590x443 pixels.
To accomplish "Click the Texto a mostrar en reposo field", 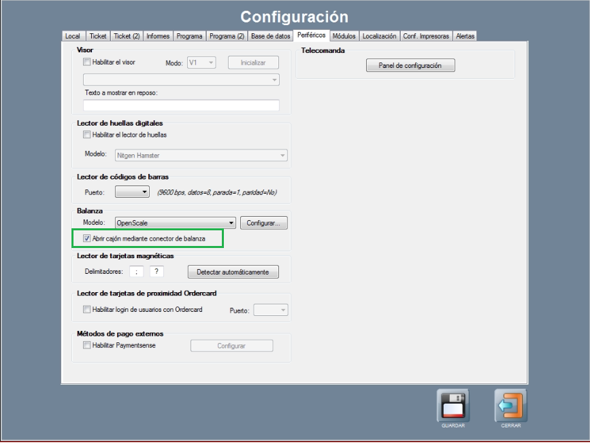I will pos(181,105).
